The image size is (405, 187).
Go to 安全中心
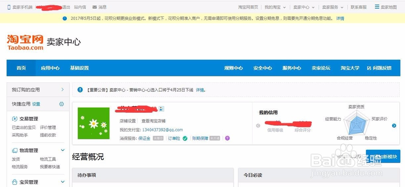263,68
